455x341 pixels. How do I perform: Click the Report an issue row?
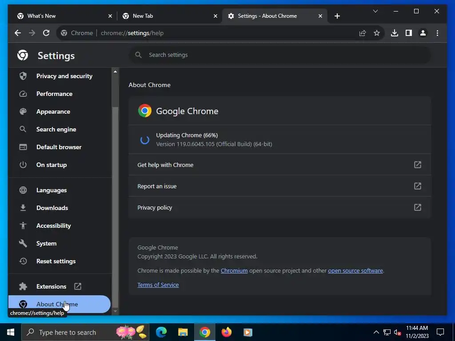click(x=280, y=186)
